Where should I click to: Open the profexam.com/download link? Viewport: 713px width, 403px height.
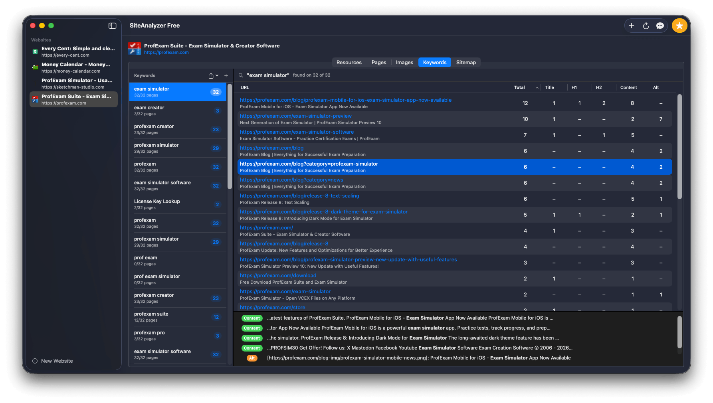click(278, 275)
